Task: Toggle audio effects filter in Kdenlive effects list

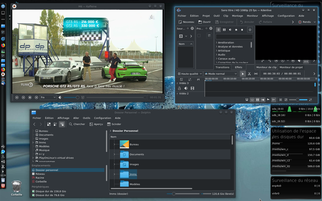Action: (x=230, y=29)
